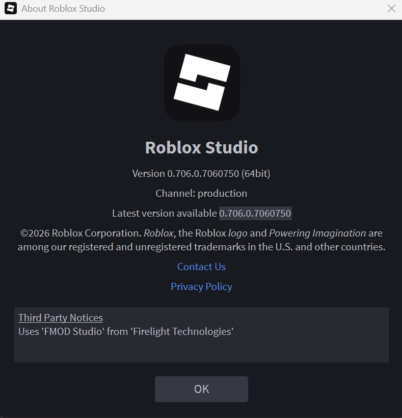
Task: Click the About Roblox Studio title text
Action: (63, 9)
